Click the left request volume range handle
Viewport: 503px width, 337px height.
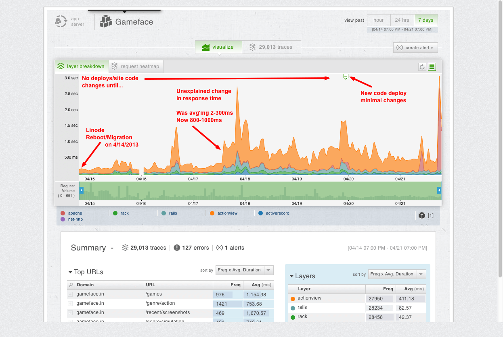coord(82,190)
